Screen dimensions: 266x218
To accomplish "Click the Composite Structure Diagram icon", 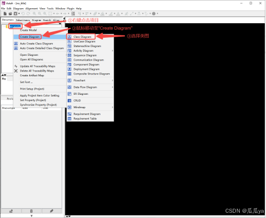I will coord(70,74).
